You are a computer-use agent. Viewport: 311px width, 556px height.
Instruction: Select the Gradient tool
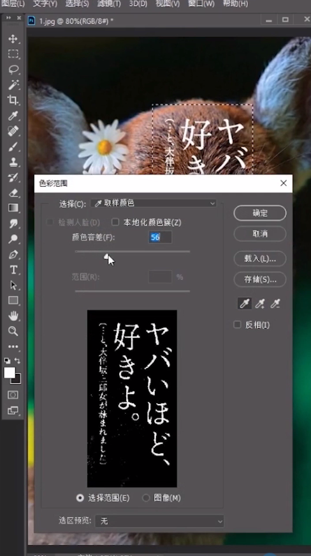[13, 208]
